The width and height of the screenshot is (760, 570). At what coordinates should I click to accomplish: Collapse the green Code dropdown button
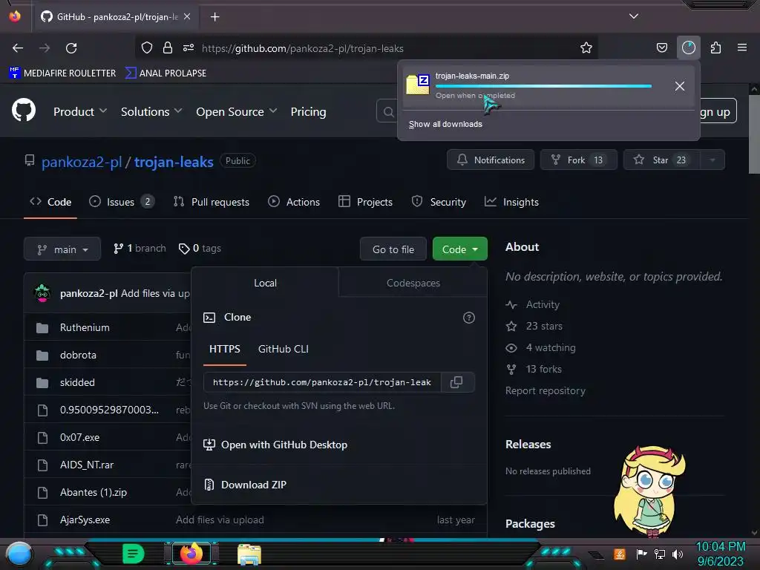click(x=460, y=249)
